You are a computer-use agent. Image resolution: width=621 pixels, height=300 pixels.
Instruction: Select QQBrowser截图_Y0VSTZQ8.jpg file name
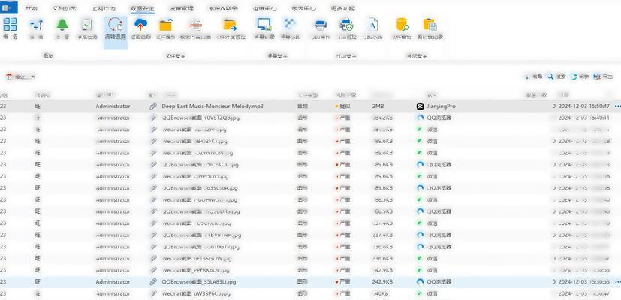point(200,118)
